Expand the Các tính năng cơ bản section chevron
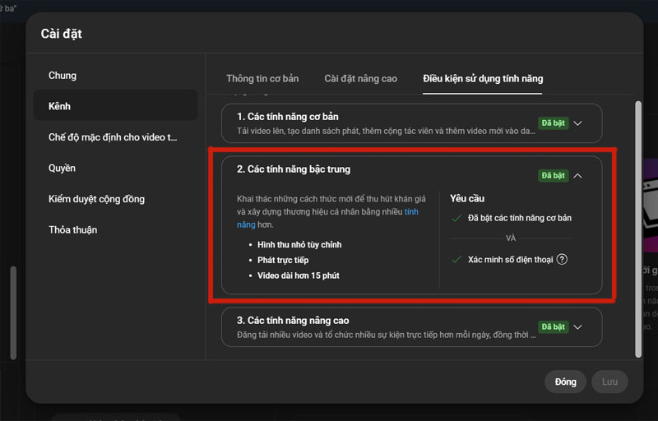 point(578,123)
